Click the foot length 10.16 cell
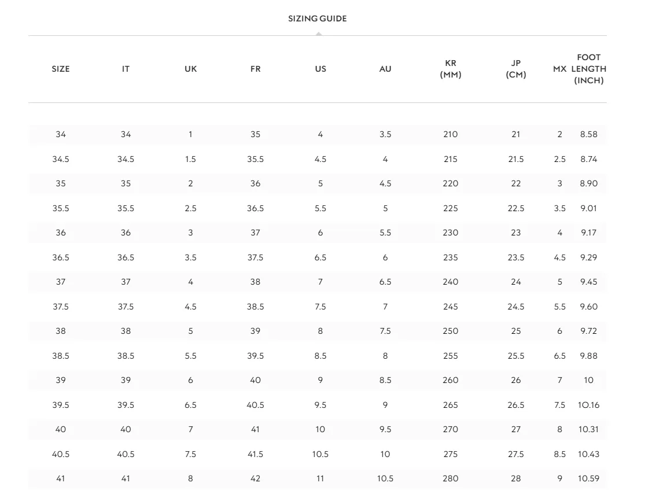 click(588, 405)
